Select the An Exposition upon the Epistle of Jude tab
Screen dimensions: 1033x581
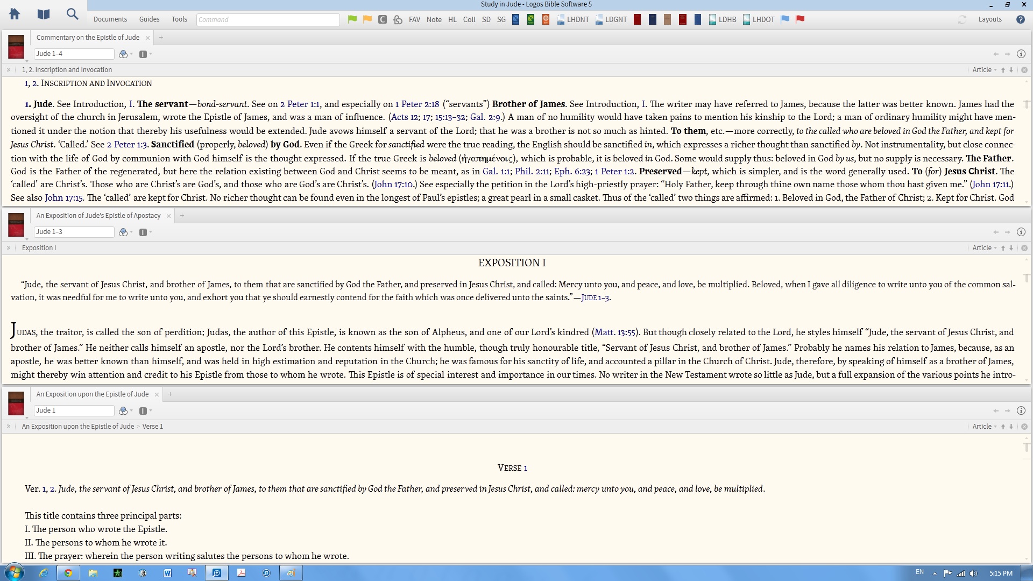pyautogui.click(x=93, y=394)
